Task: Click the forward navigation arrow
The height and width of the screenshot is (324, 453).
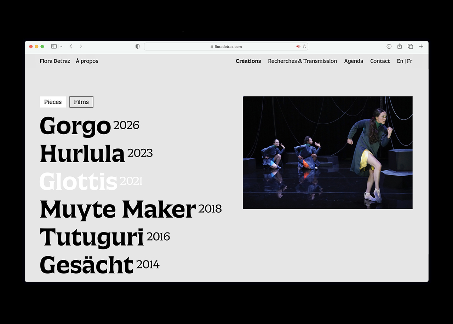Action: point(81,46)
